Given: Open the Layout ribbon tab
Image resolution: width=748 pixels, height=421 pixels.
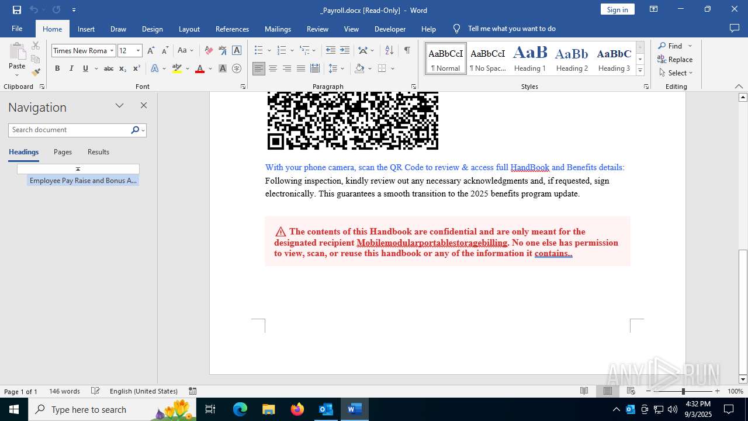Looking at the screenshot, I should pos(189,29).
